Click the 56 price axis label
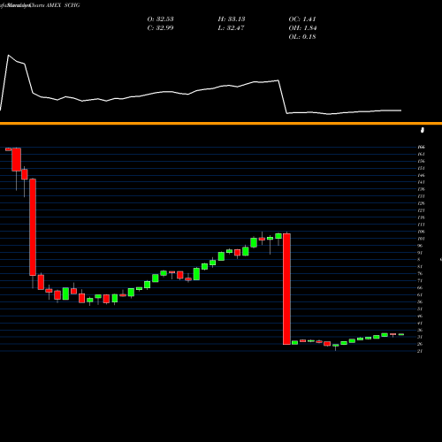This screenshot has width=442, height=442. pyautogui.click(x=420, y=302)
